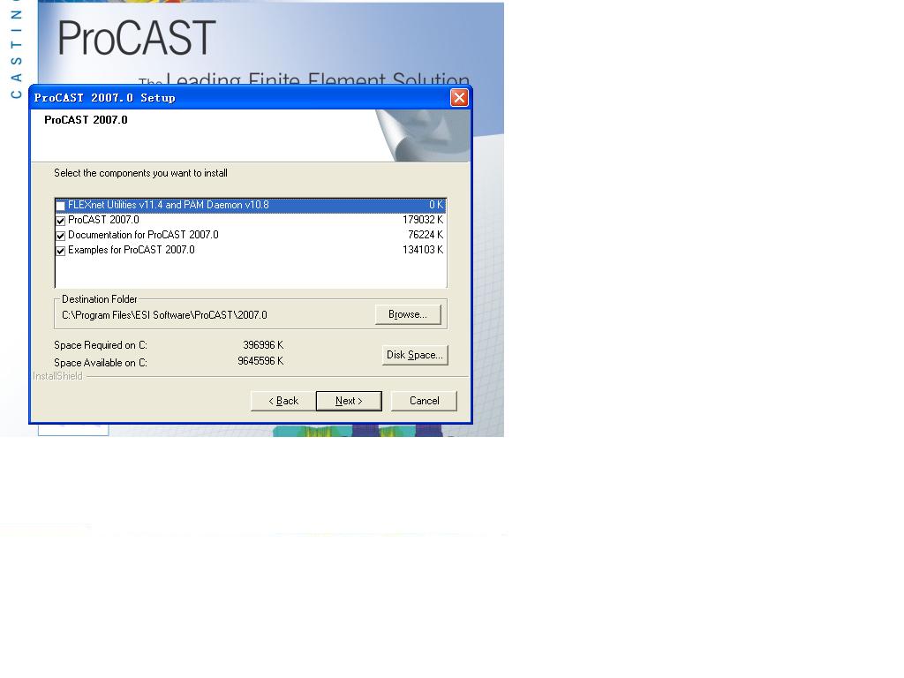Click the Space Available on C: label
The image size is (904, 678).
pos(101,363)
